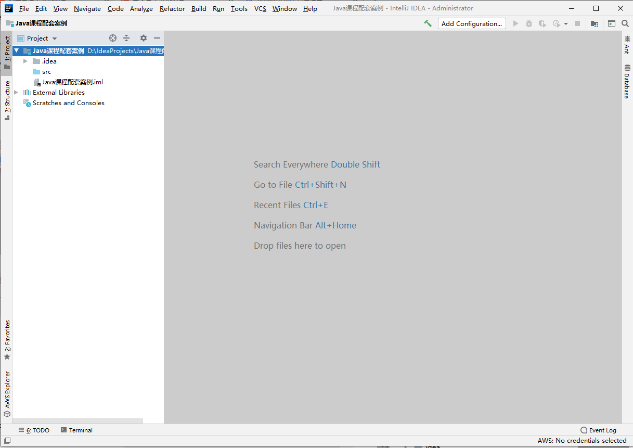Screen dimensions: 633x448
Task: Open the Refactor menu
Action: click(172, 9)
